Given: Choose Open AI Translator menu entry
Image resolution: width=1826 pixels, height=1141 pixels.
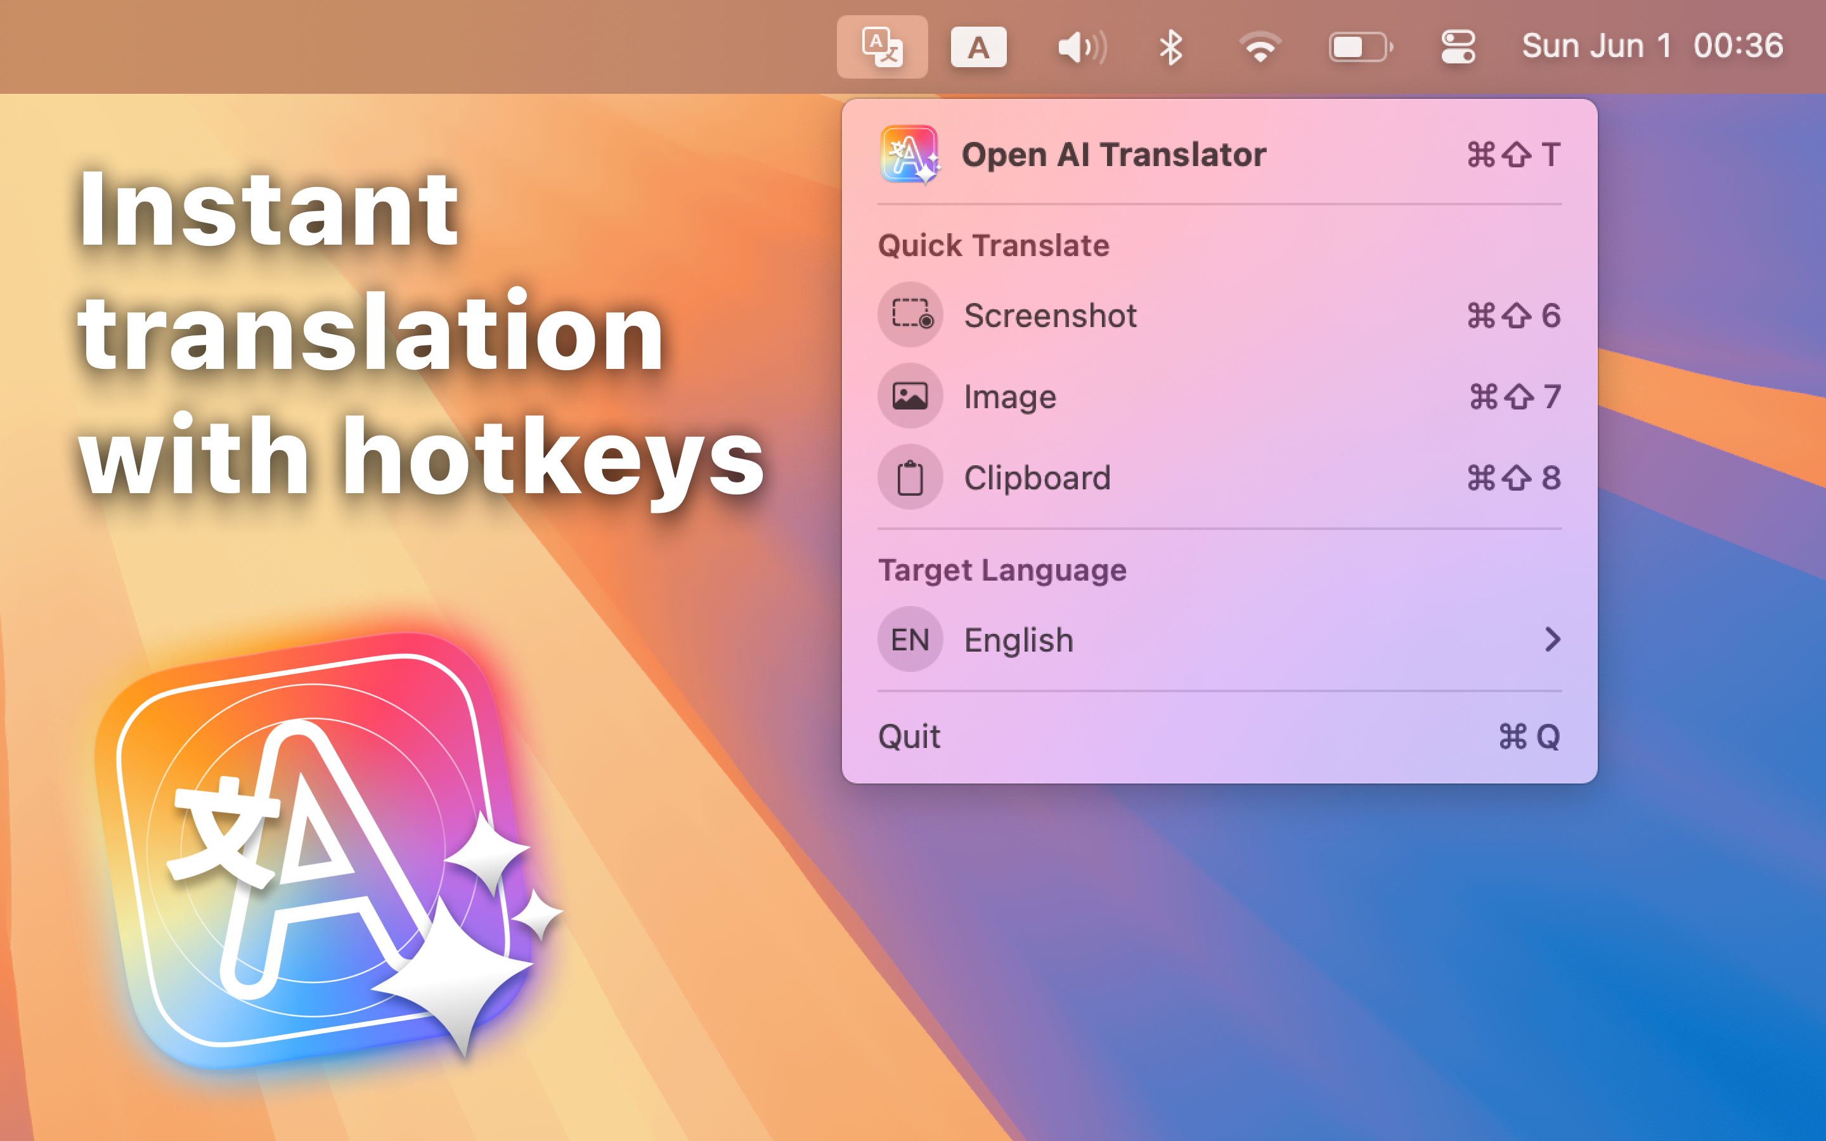Looking at the screenshot, I should [1219, 155].
